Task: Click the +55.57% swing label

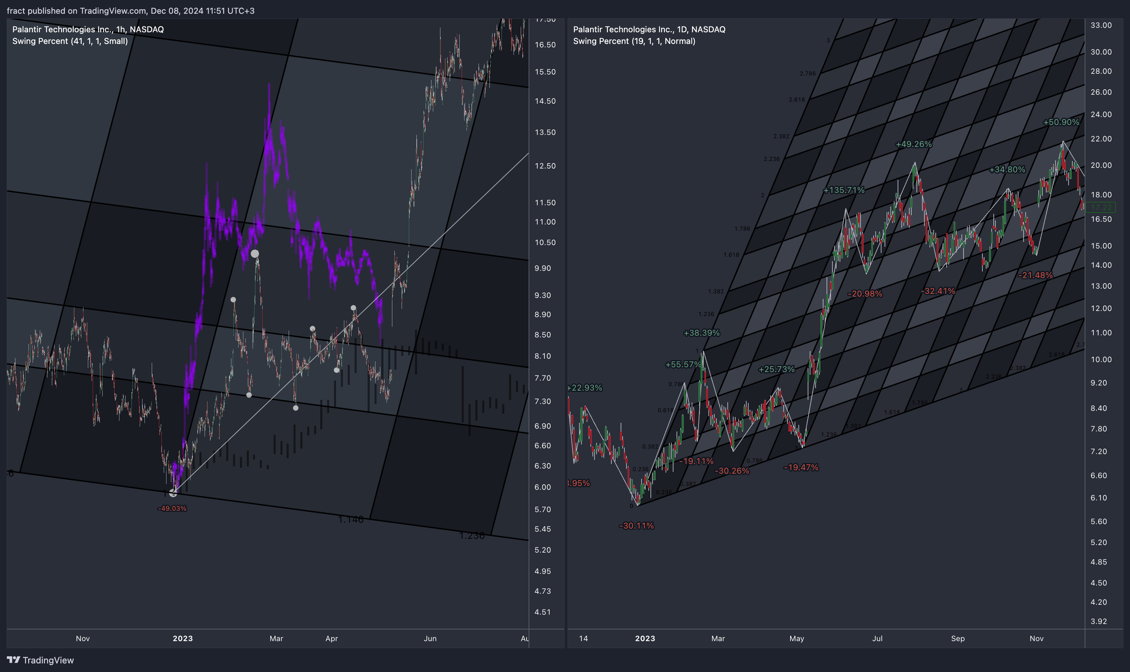Action: click(x=683, y=364)
